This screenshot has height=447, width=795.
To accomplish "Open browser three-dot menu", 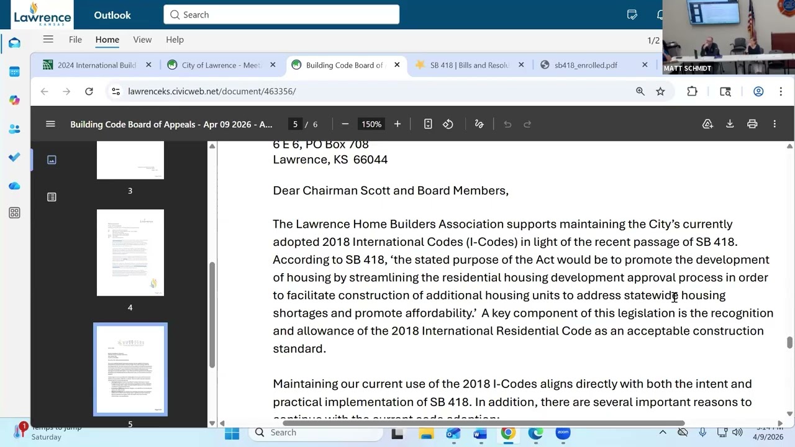I will pyautogui.click(x=781, y=91).
